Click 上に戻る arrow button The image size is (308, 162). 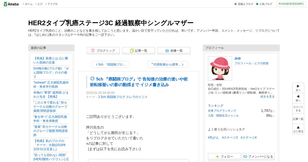[x=298, y=129]
